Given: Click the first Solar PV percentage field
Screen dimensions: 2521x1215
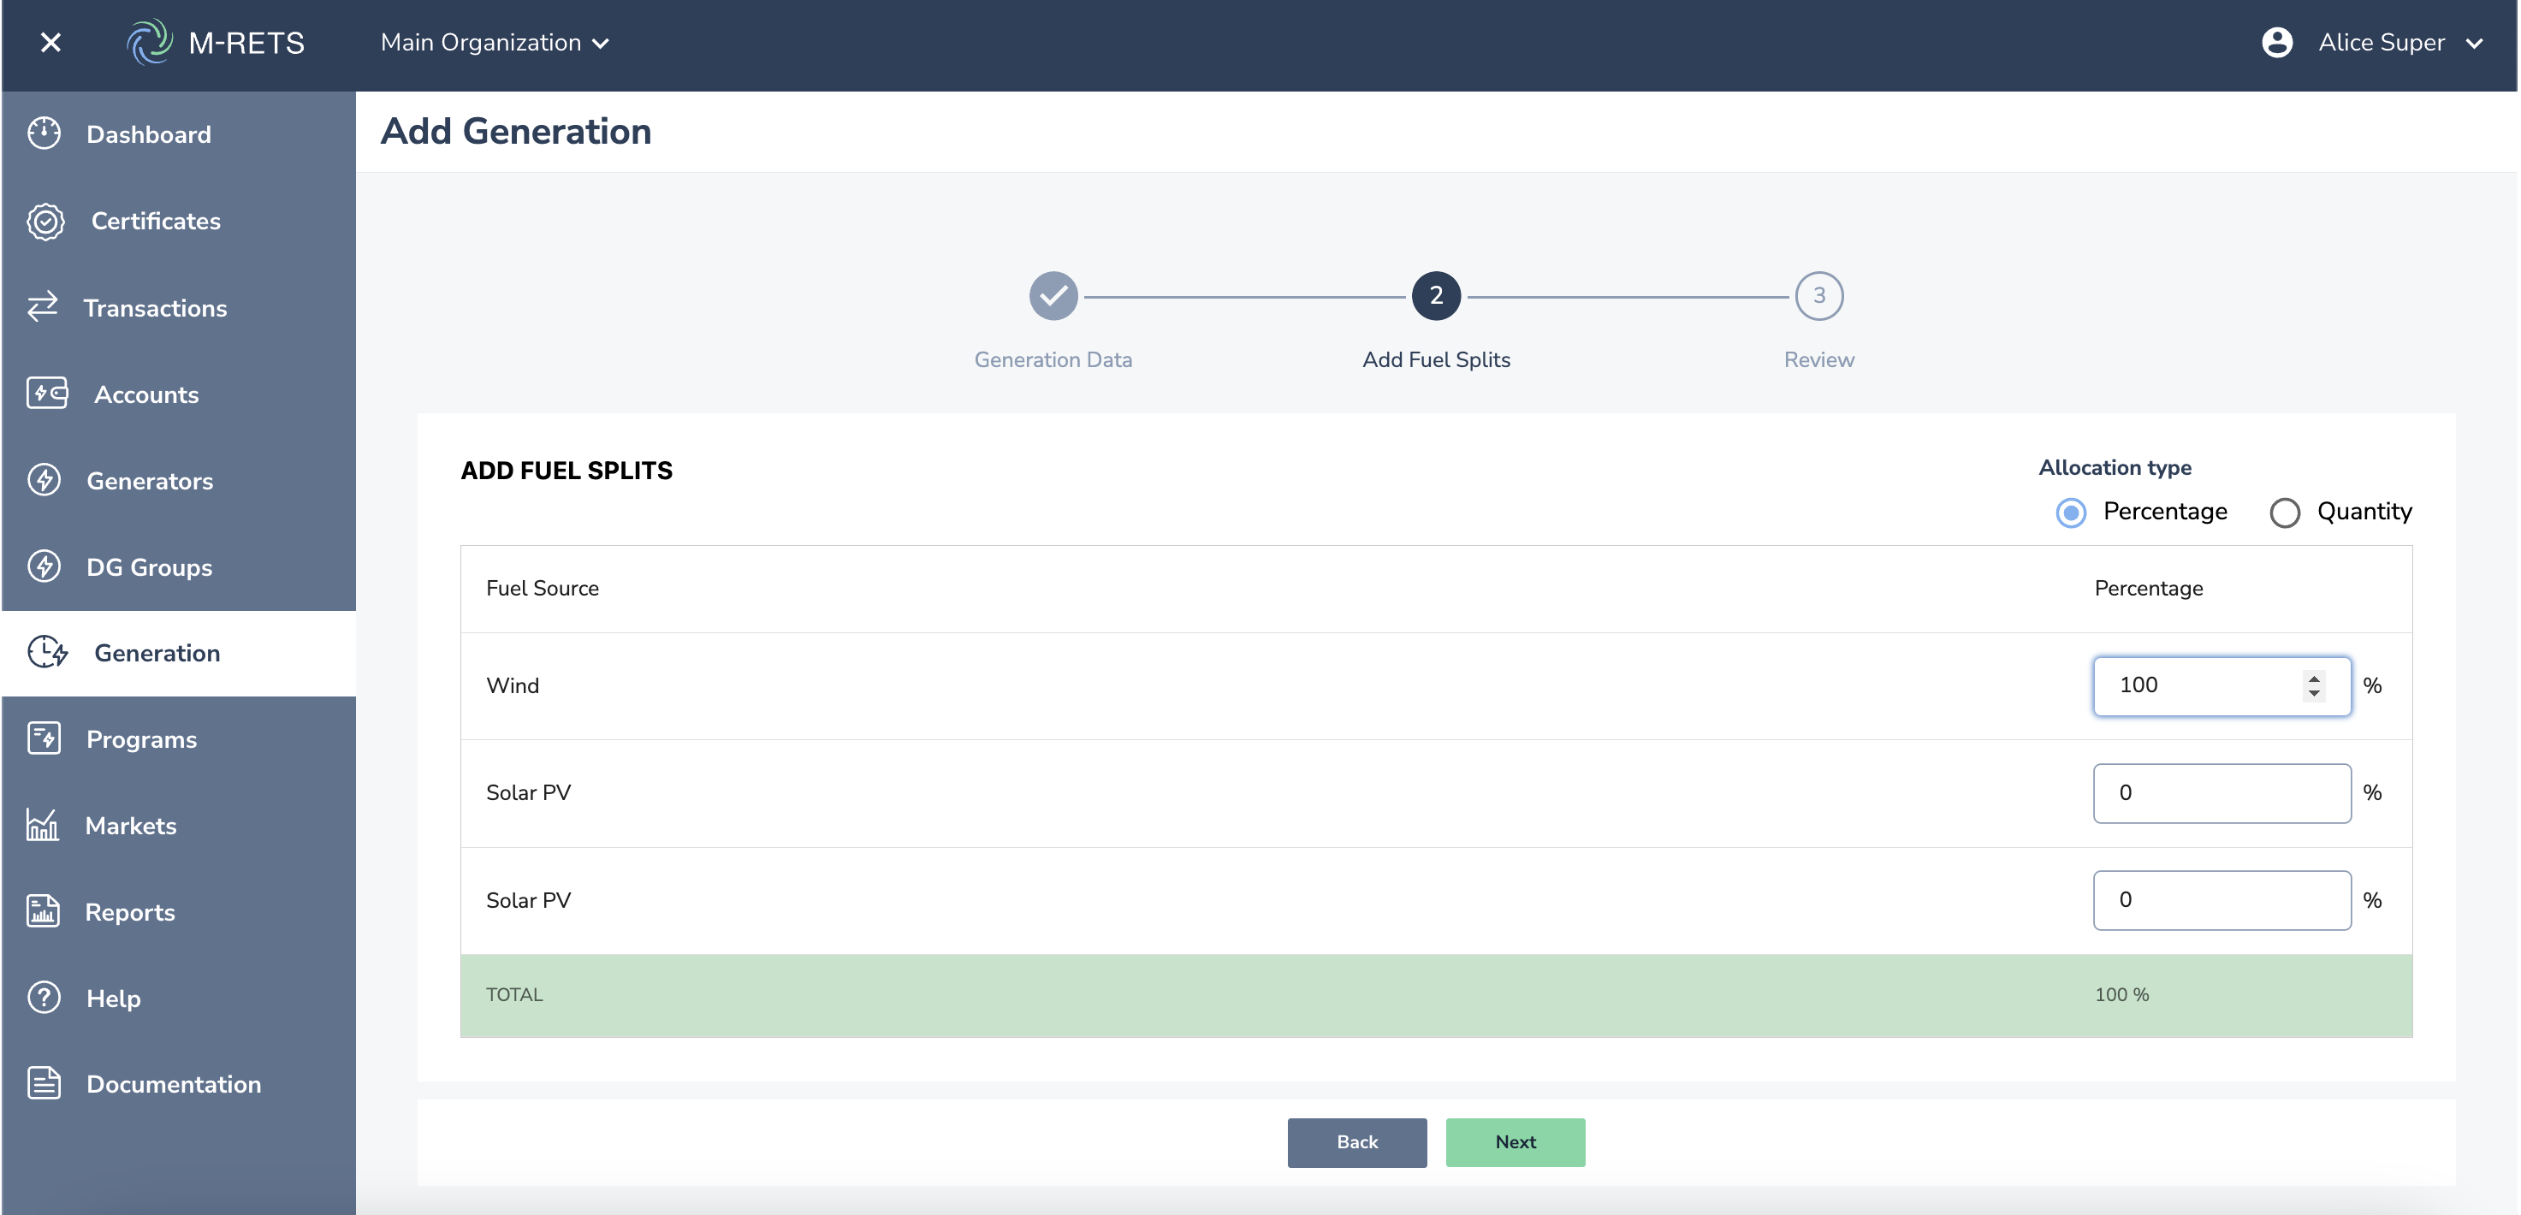Looking at the screenshot, I should click(2221, 792).
